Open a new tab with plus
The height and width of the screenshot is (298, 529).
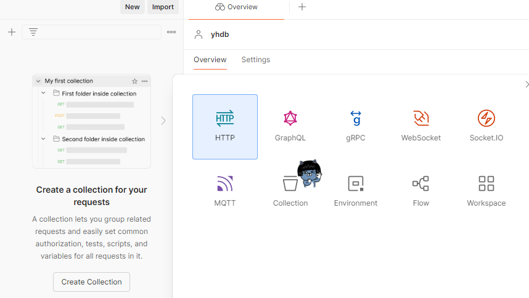pyautogui.click(x=302, y=7)
